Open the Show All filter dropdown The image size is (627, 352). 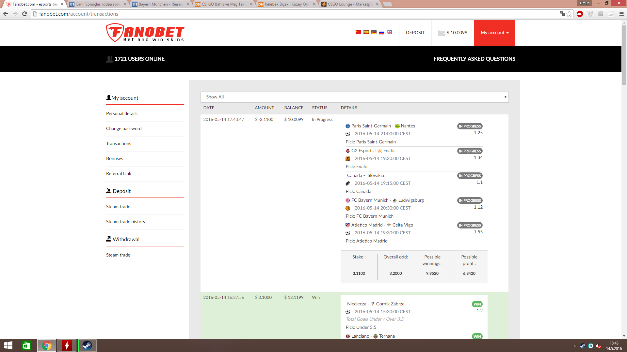[x=354, y=97]
